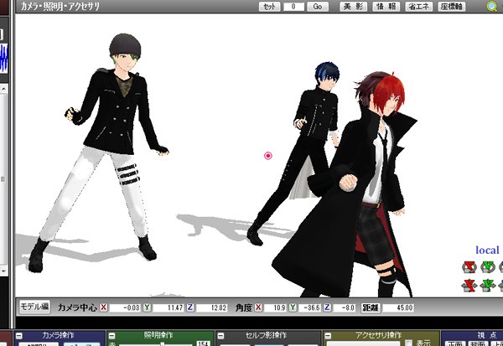Click angle Z field showing -8.0
This screenshot has height=346, width=503.
tap(344, 307)
